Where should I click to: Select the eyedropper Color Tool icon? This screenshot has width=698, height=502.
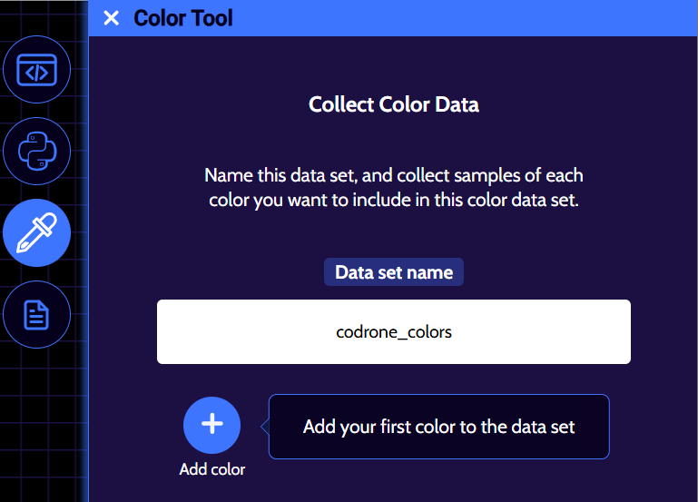pyautogui.click(x=37, y=232)
